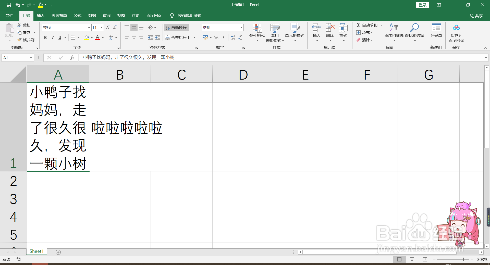Select the 格式刷 (format painter) icon

point(26,40)
